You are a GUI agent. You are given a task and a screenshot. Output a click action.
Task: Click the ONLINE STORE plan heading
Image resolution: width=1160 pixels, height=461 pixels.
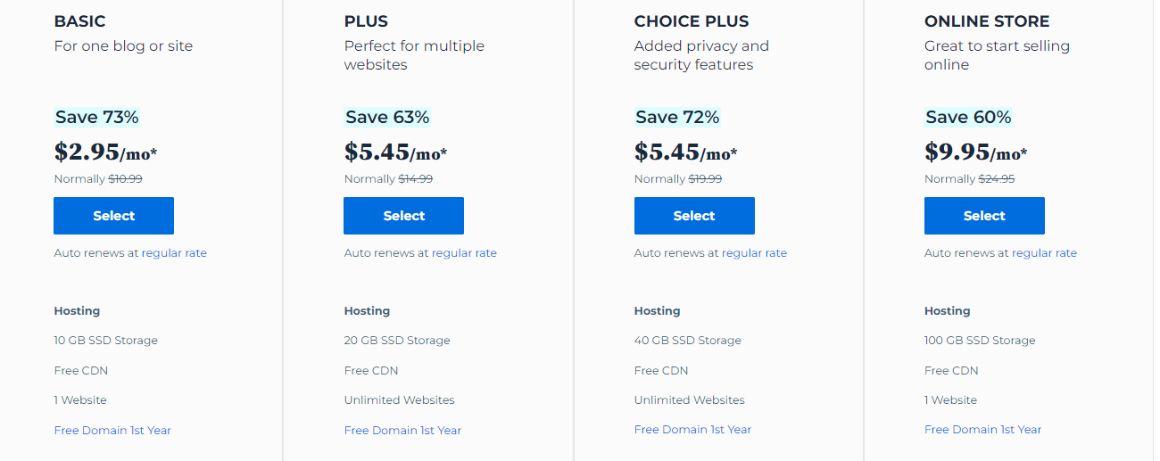tap(987, 21)
